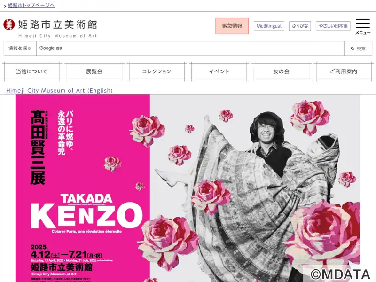The image size is (376, 282).
Task: Open the 緊急情報 emergency button
Action: tap(232, 26)
